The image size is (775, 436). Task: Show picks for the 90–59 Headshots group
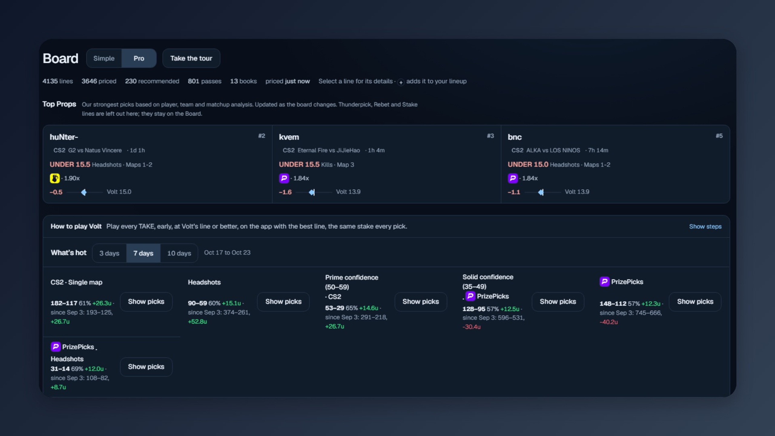(283, 302)
